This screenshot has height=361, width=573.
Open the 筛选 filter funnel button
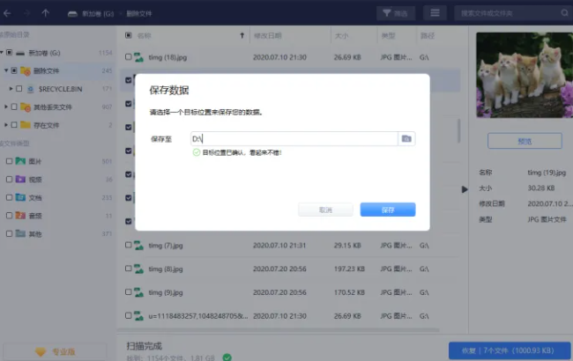[396, 13]
